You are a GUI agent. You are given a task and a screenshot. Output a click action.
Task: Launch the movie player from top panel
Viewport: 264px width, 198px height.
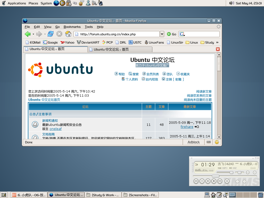[94, 3]
